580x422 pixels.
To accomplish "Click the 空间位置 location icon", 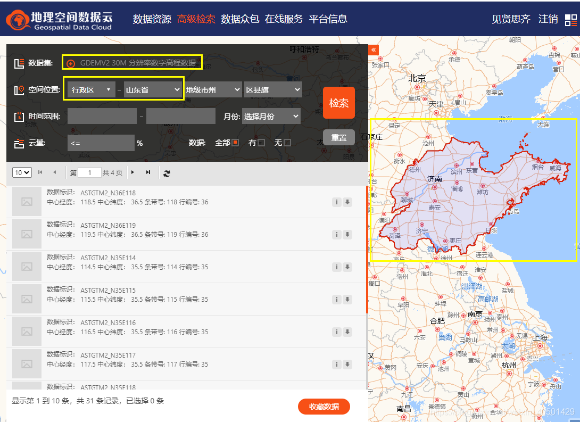I will 19,90.
